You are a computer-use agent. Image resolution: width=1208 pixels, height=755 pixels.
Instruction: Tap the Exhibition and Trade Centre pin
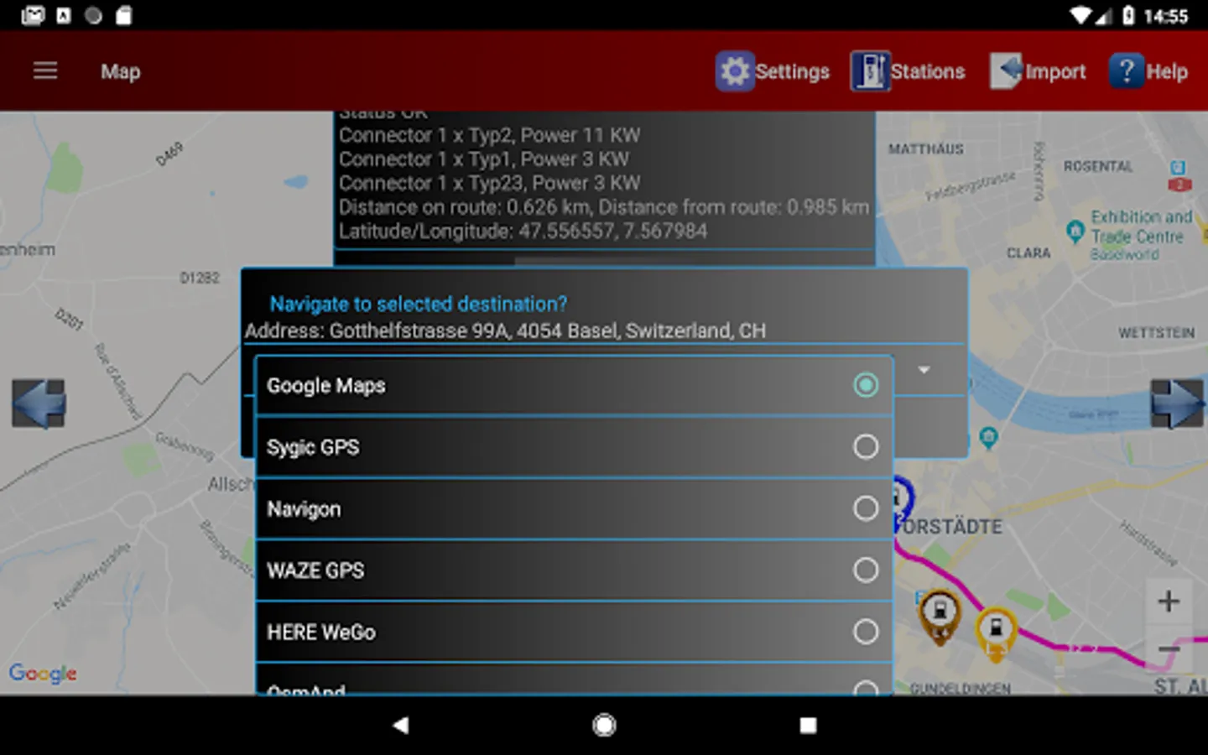pyautogui.click(x=1075, y=231)
